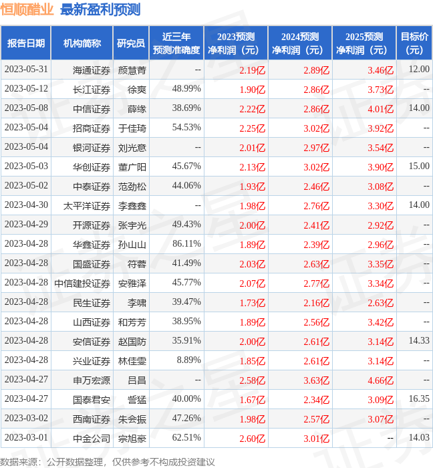433x468 pixels.
Task: Click the date 2023-05-31
Action: 26,70
